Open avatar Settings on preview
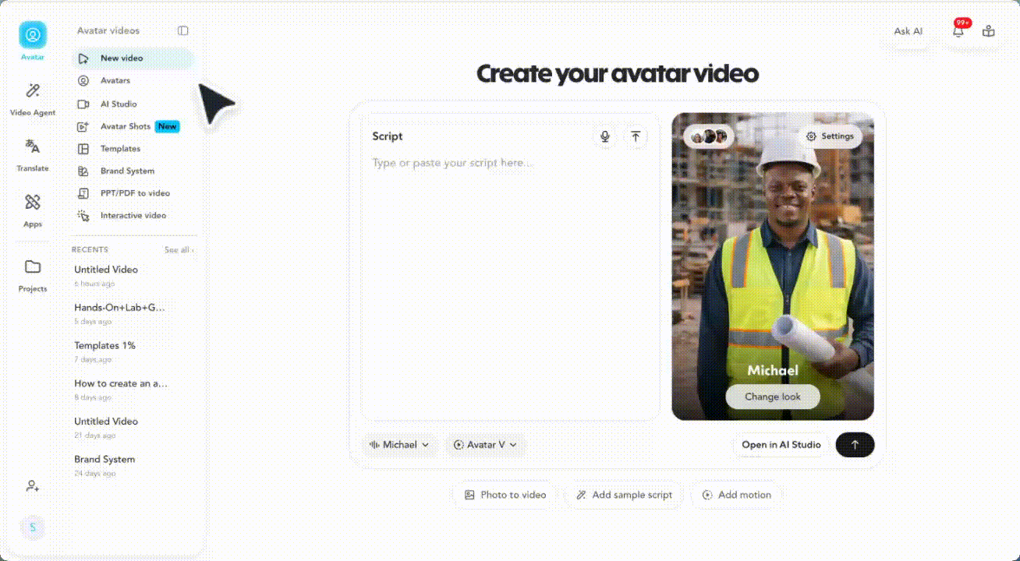Viewport: 1020px width, 561px height. (830, 136)
